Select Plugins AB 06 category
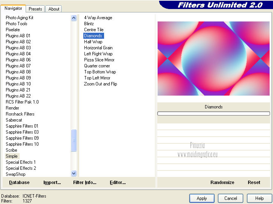The image size is (273, 204). pos(18,60)
